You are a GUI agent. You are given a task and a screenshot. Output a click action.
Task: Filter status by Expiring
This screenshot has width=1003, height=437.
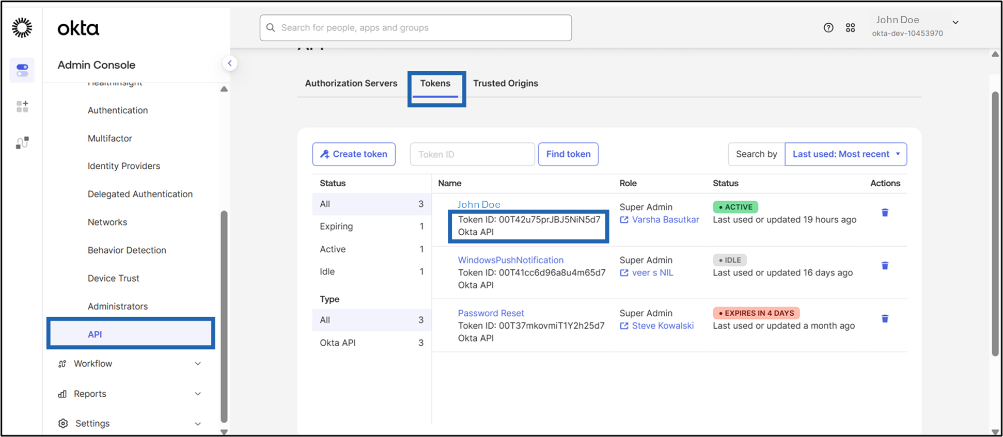[x=372, y=226]
